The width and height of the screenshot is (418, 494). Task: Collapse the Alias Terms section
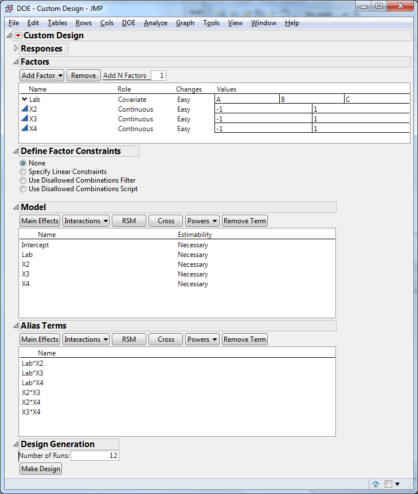pos(16,326)
